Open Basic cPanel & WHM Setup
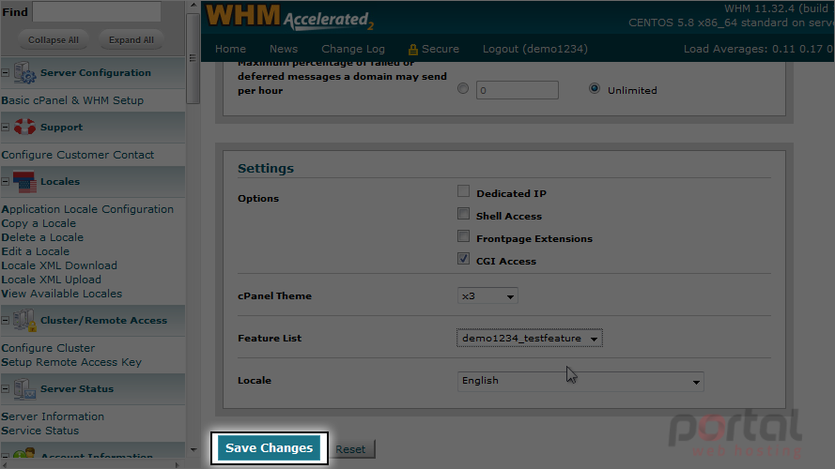Screen dimensions: 835x469 click(72, 100)
